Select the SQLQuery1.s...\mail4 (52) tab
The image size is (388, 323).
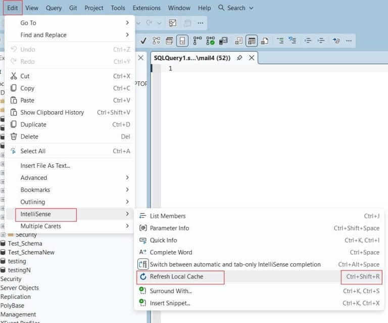point(192,58)
